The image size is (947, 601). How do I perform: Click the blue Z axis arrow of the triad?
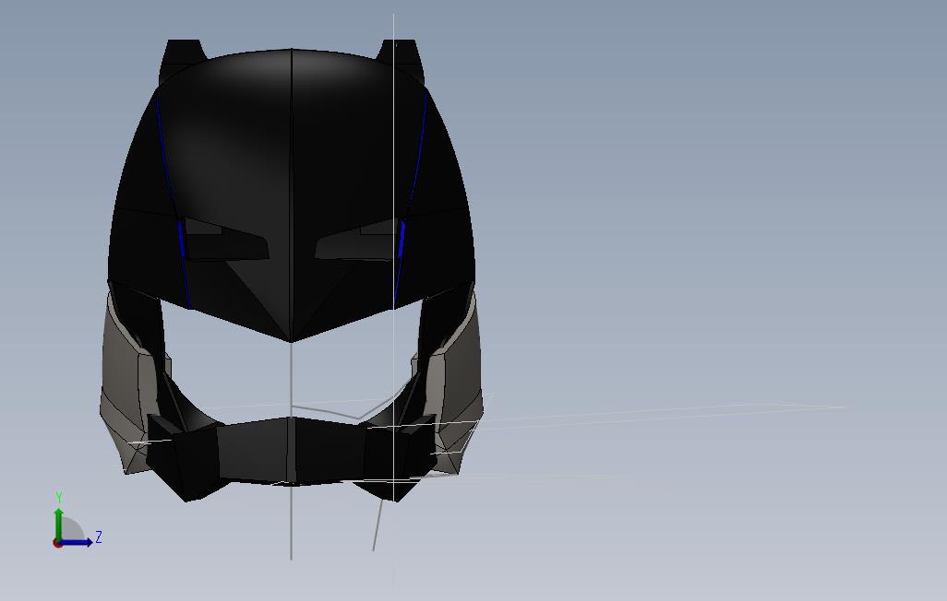click(77, 543)
